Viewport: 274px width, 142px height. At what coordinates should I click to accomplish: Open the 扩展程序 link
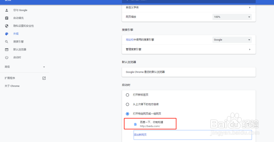[10, 78]
